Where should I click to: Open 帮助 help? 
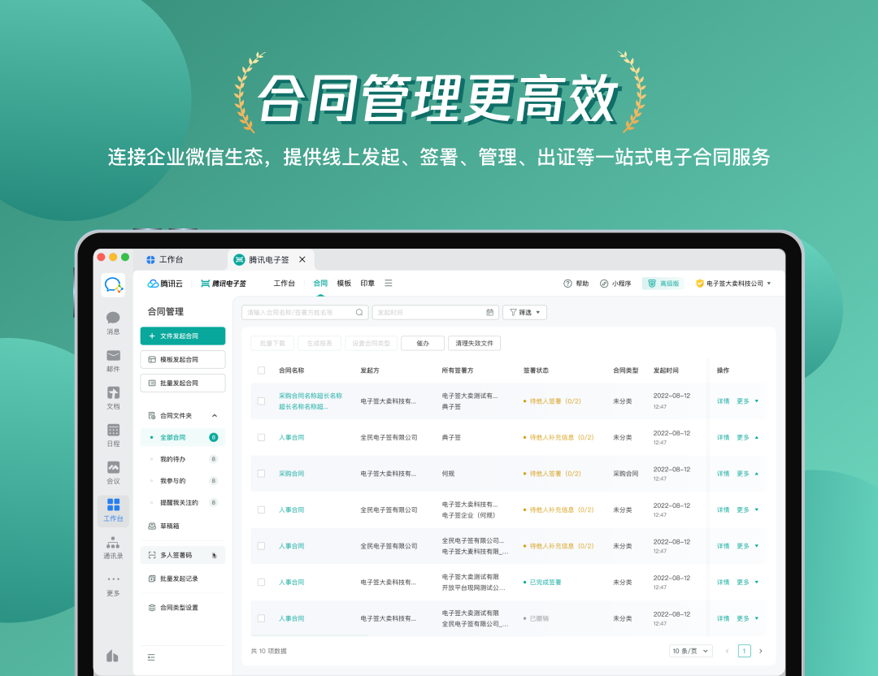click(576, 284)
